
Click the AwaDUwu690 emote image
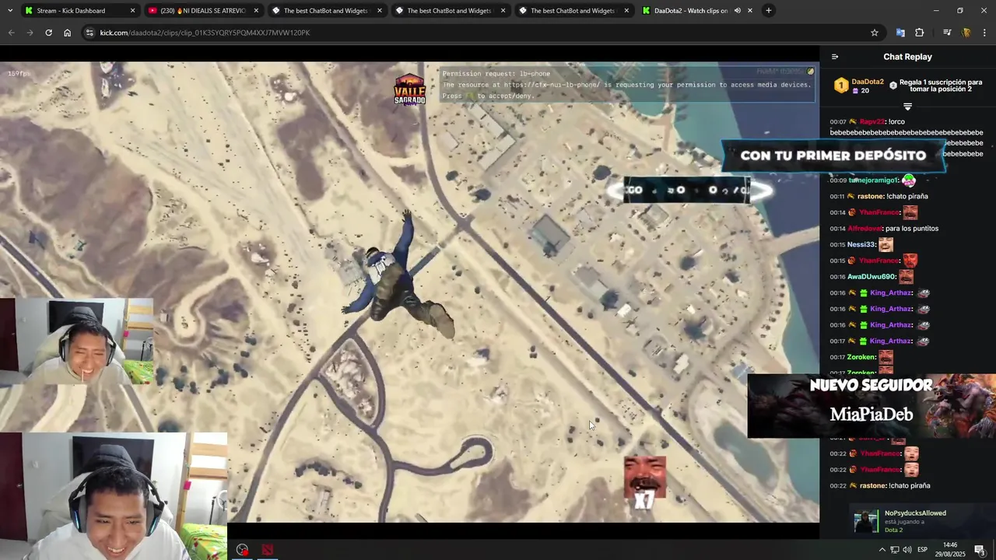(x=906, y=276)
